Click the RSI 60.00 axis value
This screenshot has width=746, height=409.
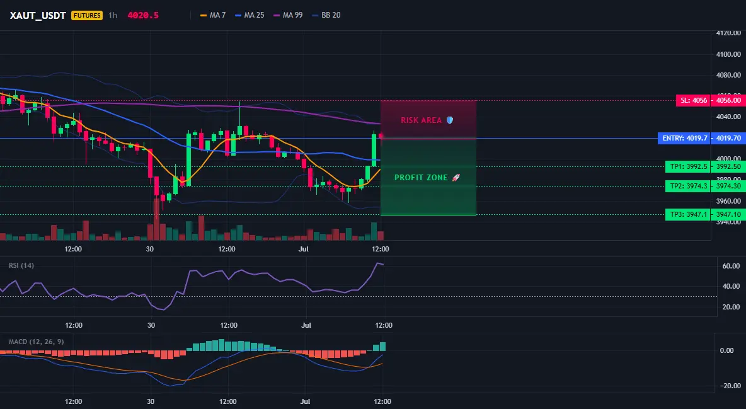(732, 266)
